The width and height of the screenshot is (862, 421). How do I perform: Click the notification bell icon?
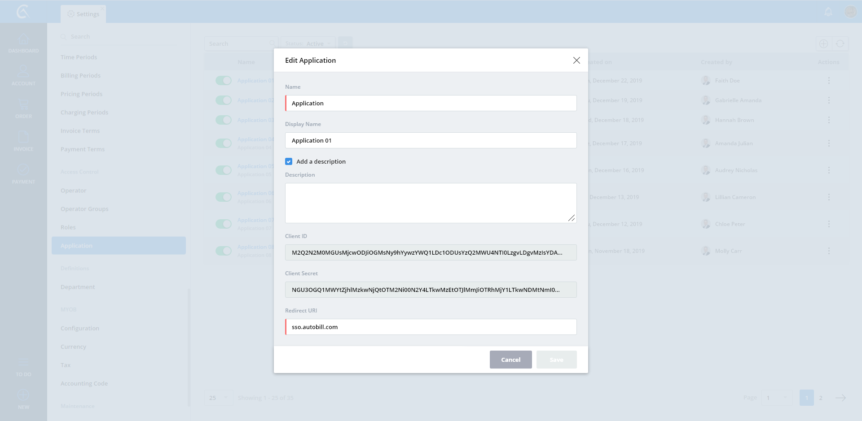pos(828,12)
